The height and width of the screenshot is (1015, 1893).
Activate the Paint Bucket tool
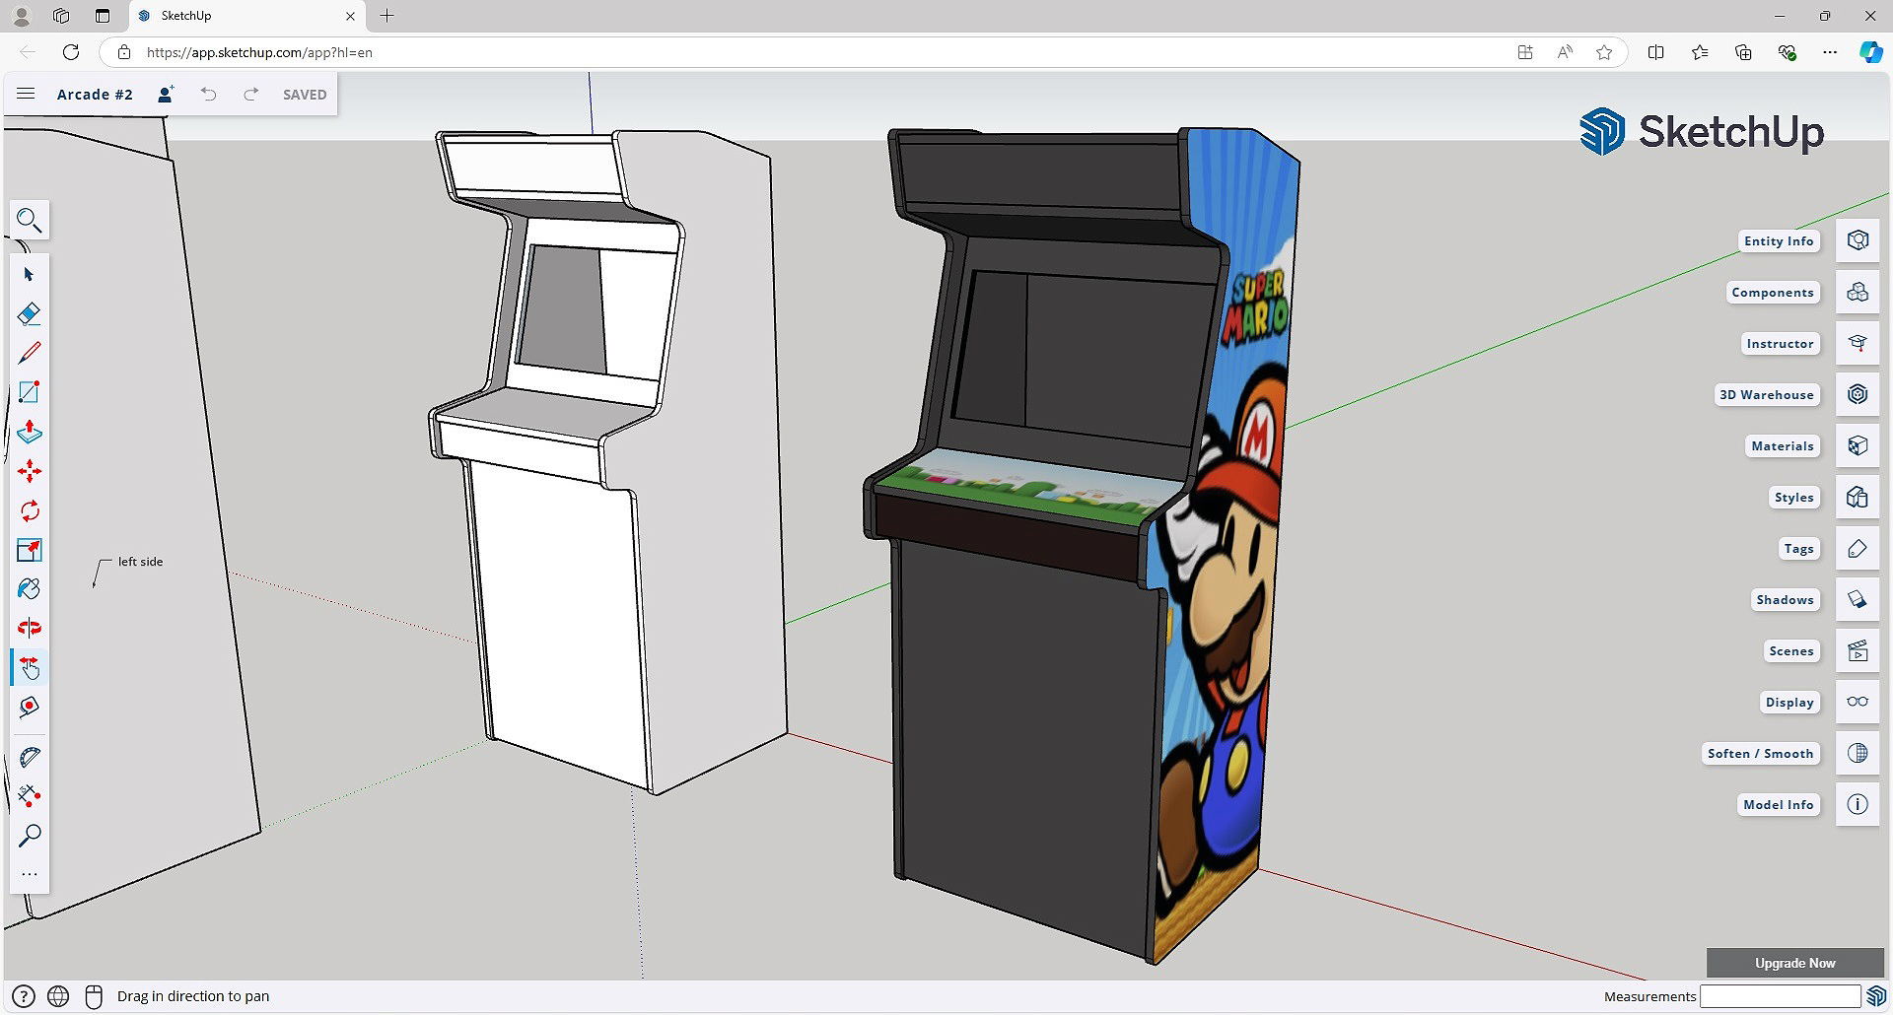click(30, 589)
